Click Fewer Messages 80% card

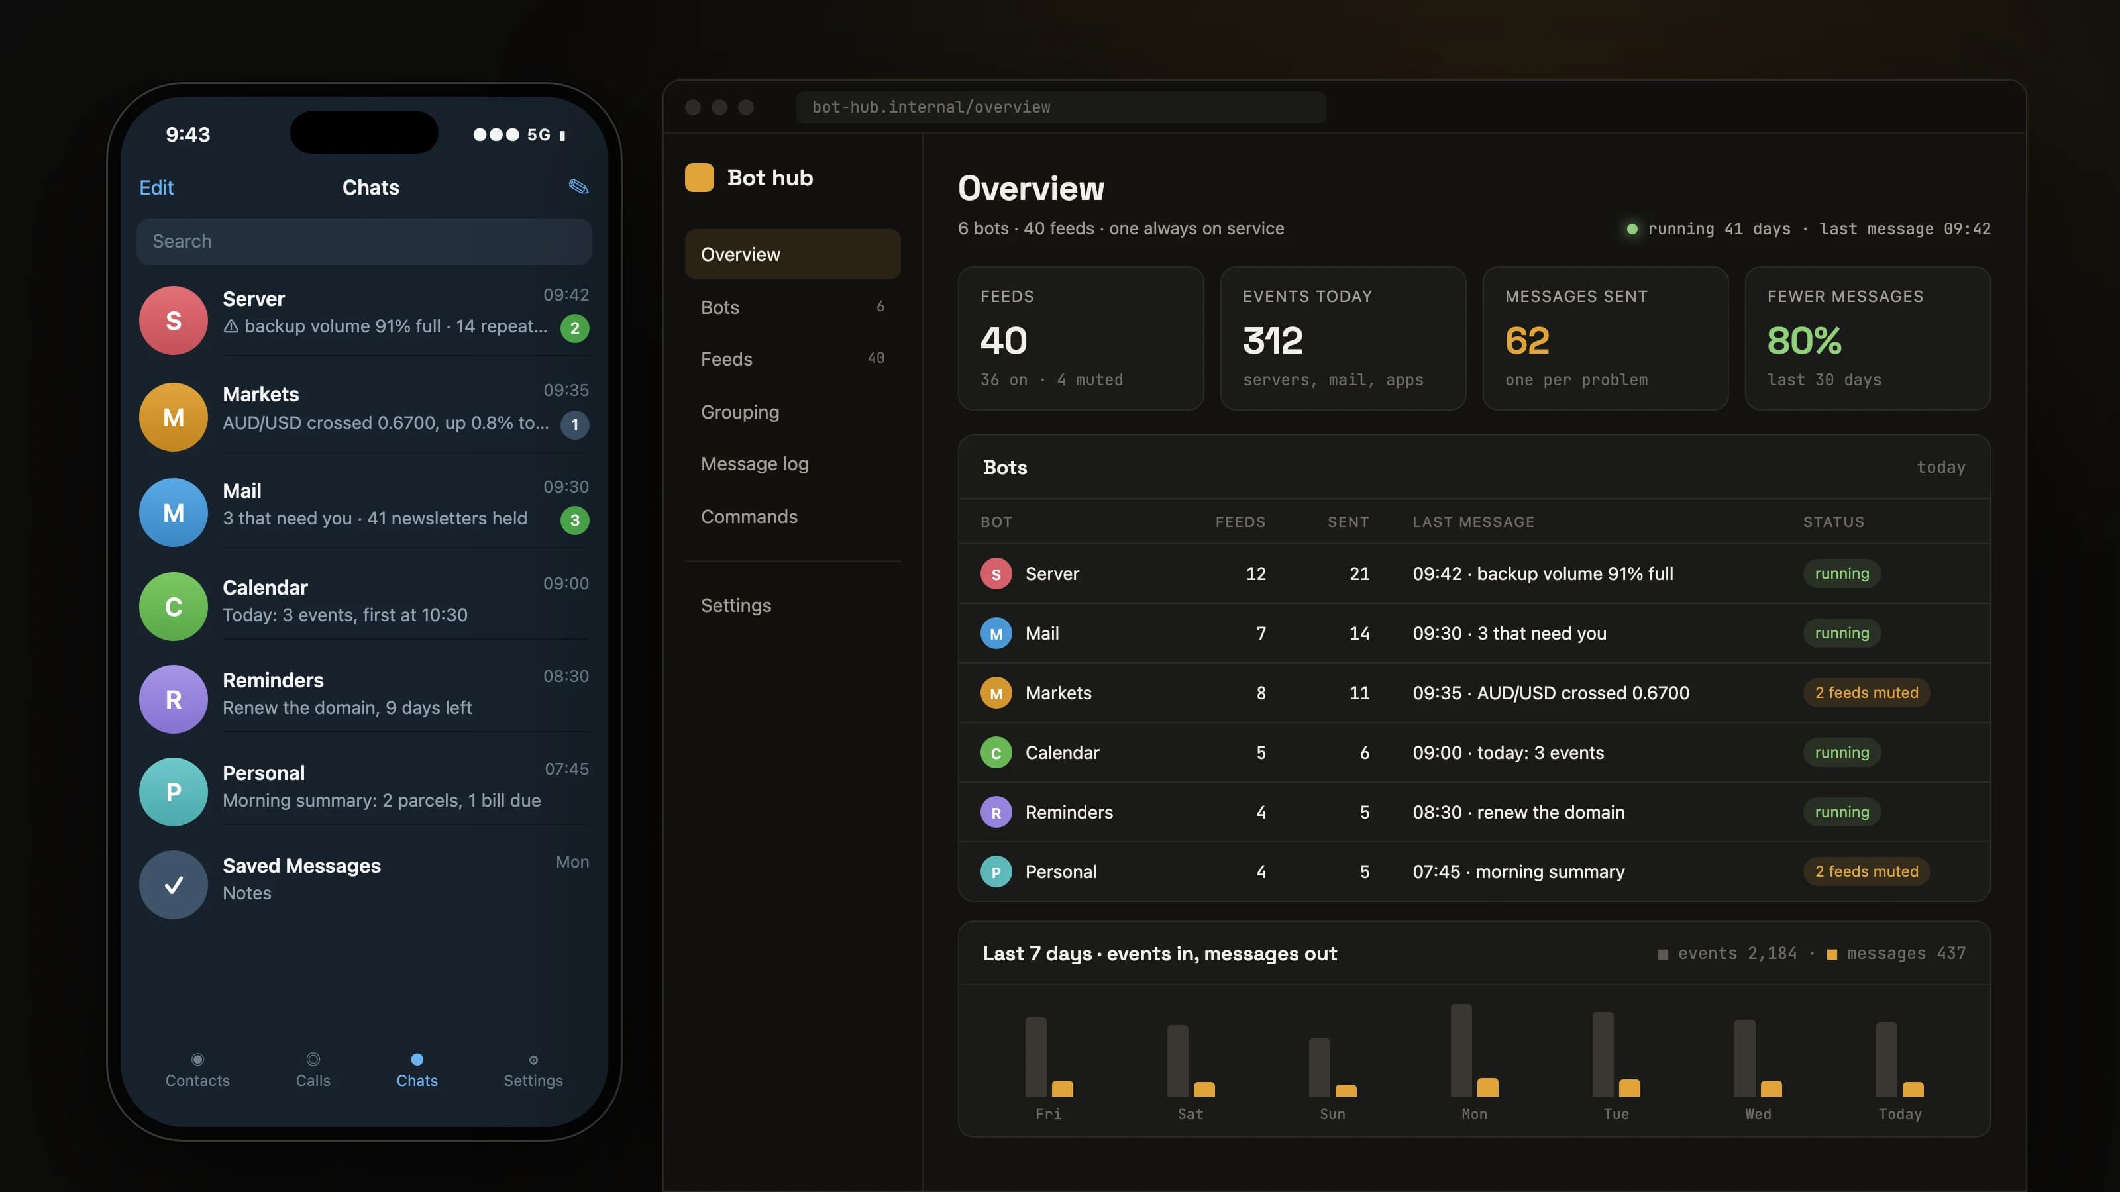(1868, 338)
